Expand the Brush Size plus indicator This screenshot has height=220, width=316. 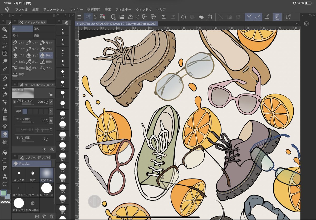14,102
